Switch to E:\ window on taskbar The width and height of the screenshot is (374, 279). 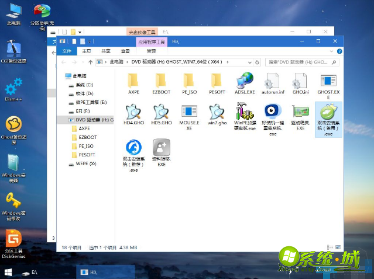tap(30, 273)
